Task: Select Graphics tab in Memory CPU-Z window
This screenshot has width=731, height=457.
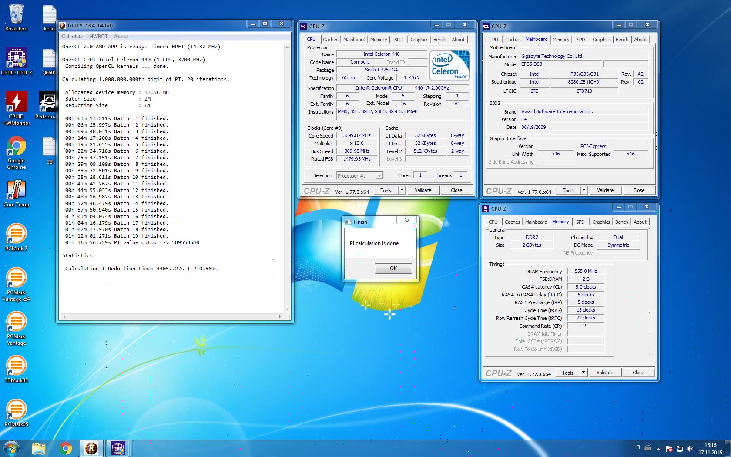Action: click(601, 222)
